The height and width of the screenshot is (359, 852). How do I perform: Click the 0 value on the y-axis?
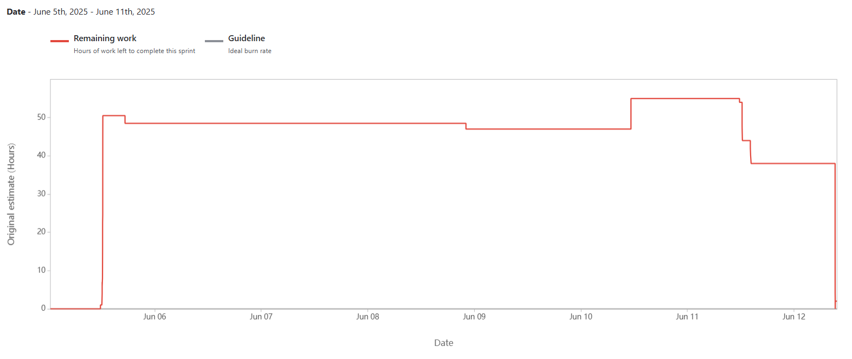43,308
